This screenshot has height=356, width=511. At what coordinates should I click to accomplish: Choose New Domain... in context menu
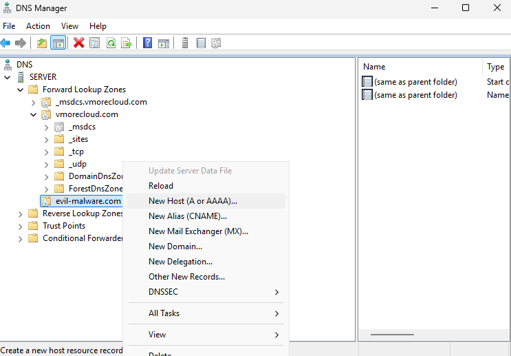[206, 247]
